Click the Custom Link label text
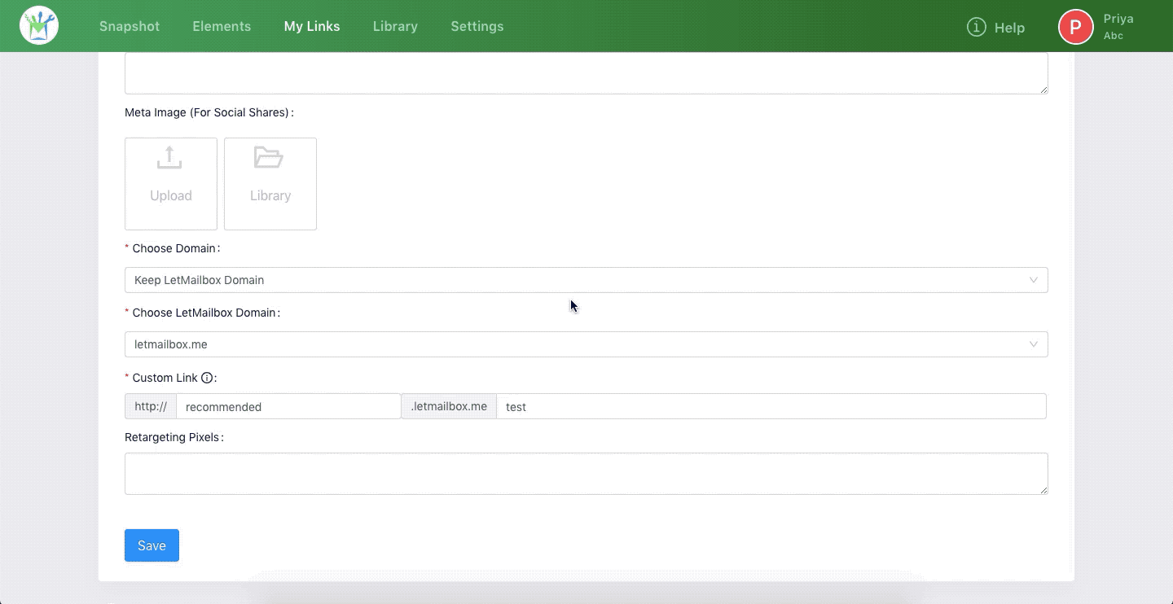Screen dimensions: 1173x604 (x=165, y=378)
